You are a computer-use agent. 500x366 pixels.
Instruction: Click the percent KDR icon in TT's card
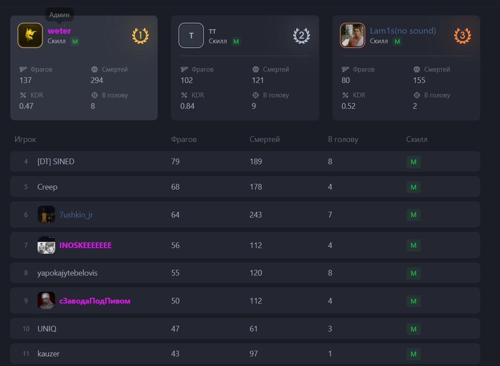pyautogui.click(x=184, y=95)
